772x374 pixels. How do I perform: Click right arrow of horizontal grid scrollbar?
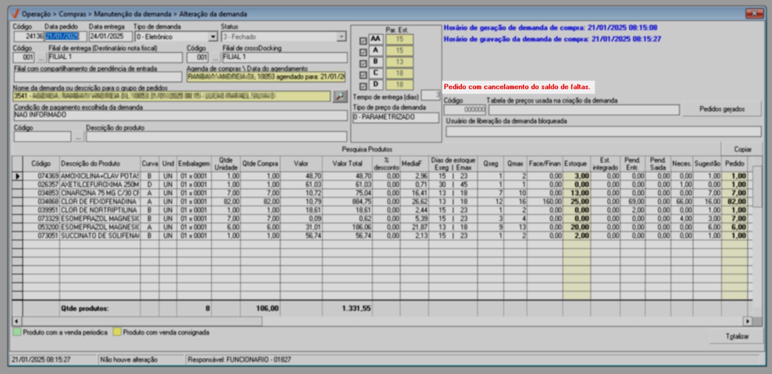pyautogui.click(x=747, y=321)
